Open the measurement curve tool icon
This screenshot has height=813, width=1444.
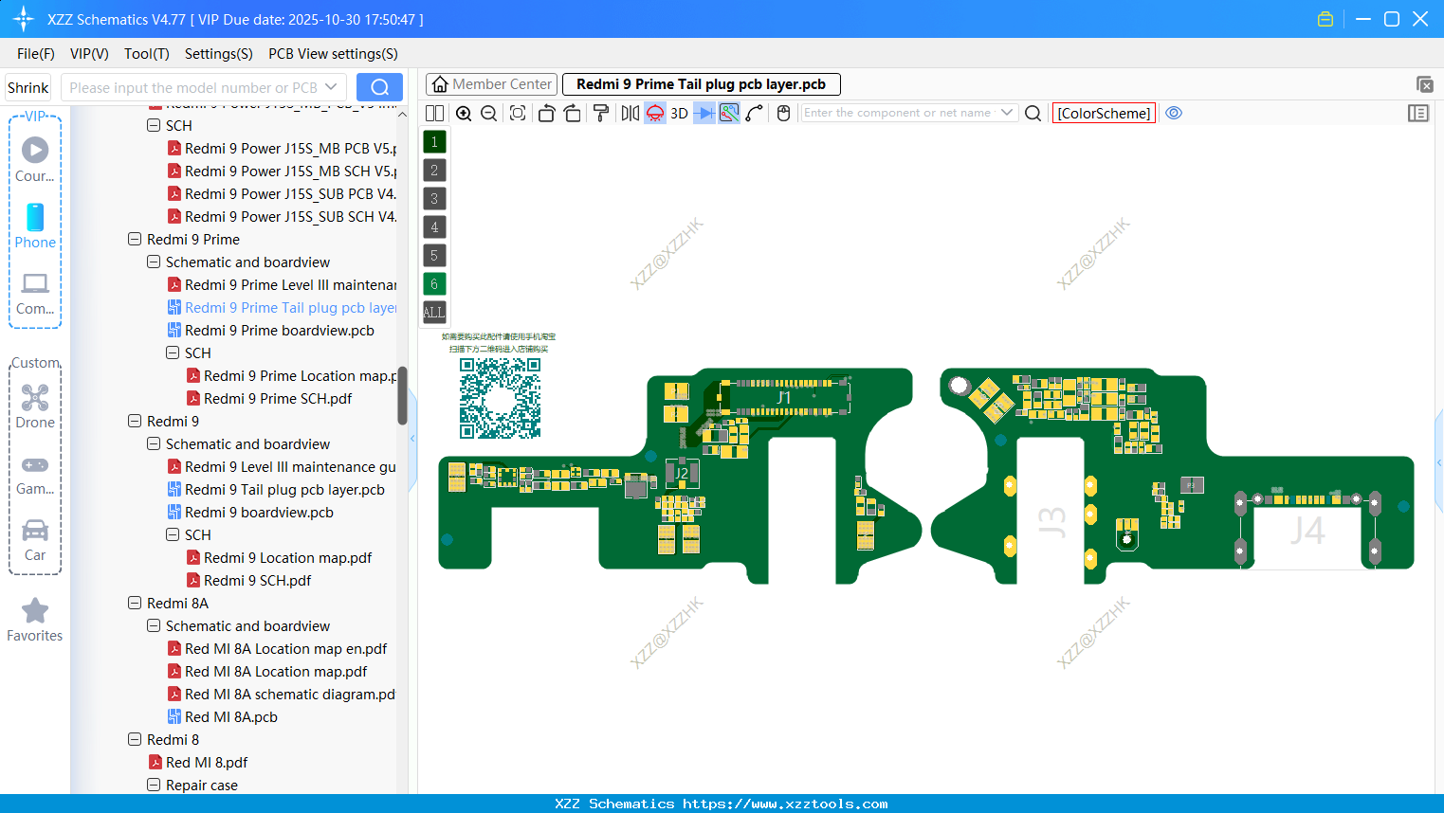tap(752, 113)
